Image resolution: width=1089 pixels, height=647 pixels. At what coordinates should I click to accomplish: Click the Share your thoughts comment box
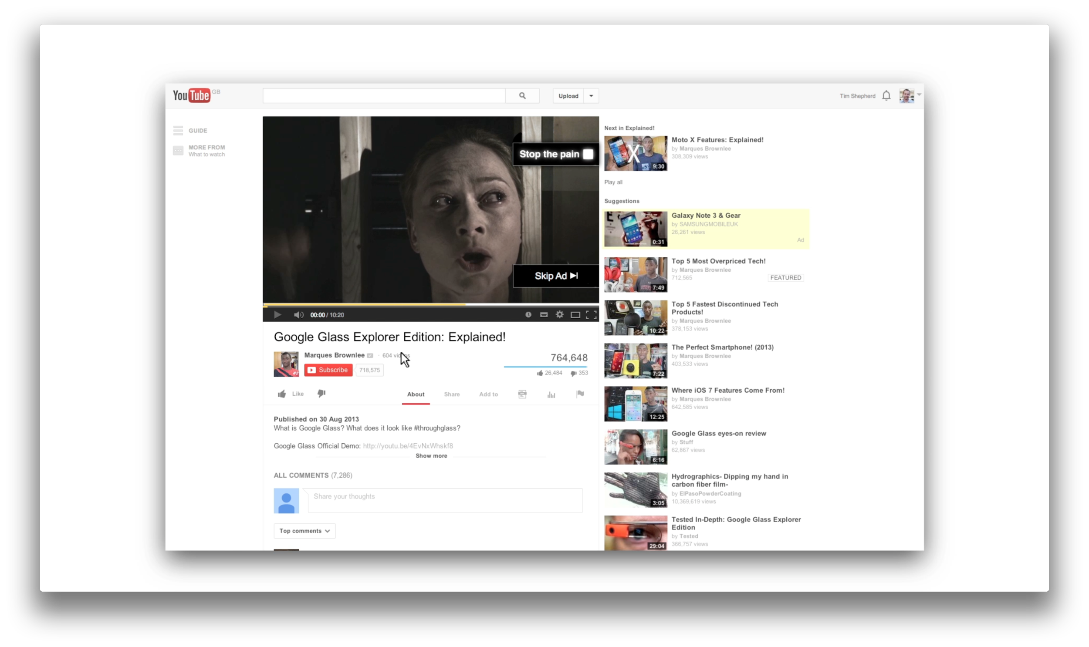(445, 500)
